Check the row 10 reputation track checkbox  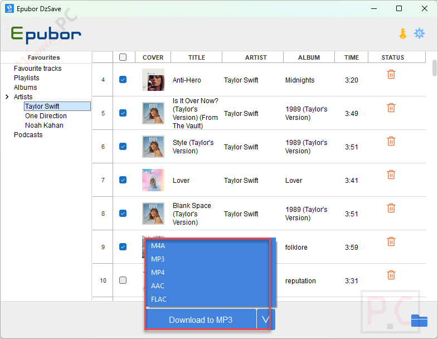(123, 280)
